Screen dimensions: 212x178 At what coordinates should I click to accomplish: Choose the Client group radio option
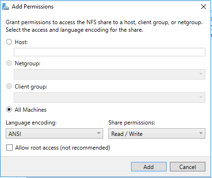[9, 86]
